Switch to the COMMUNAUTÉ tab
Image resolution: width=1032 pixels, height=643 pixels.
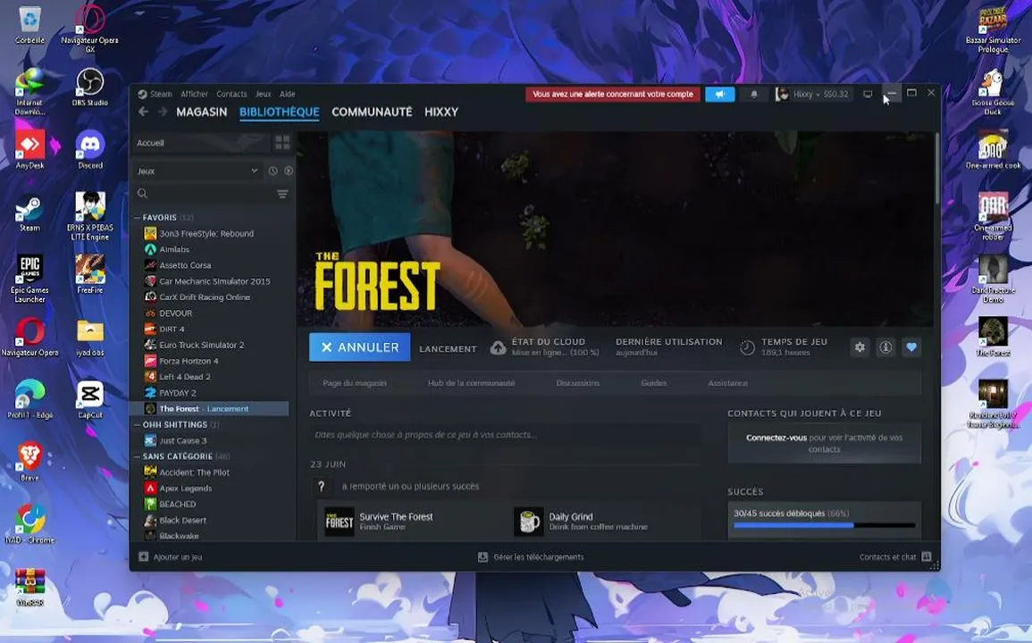(x=372, y=112)
